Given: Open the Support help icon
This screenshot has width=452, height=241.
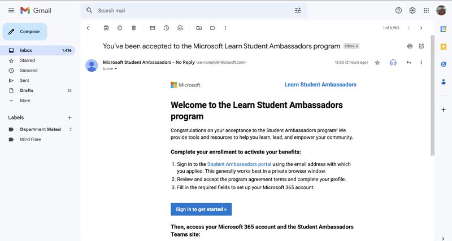Looking at the screenshot, I should coord(398,10).
